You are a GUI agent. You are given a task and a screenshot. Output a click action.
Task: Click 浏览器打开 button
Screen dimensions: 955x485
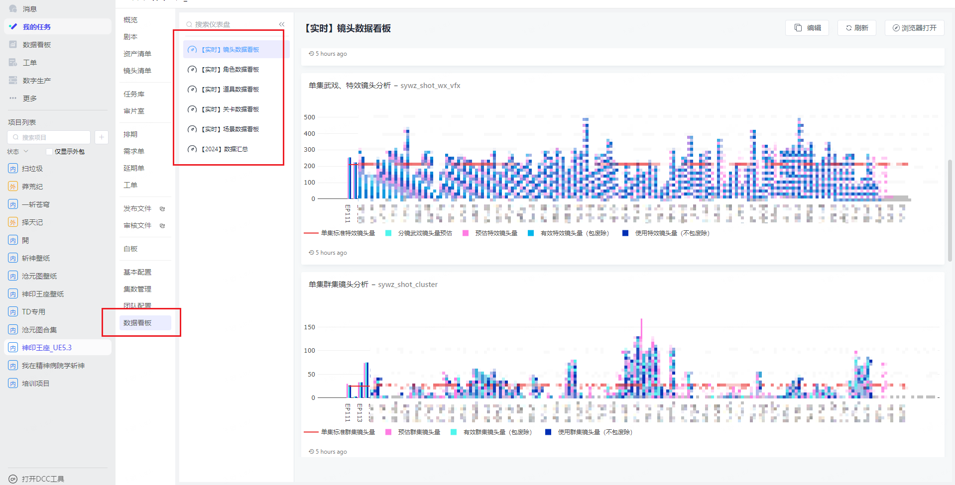(914, 28)
